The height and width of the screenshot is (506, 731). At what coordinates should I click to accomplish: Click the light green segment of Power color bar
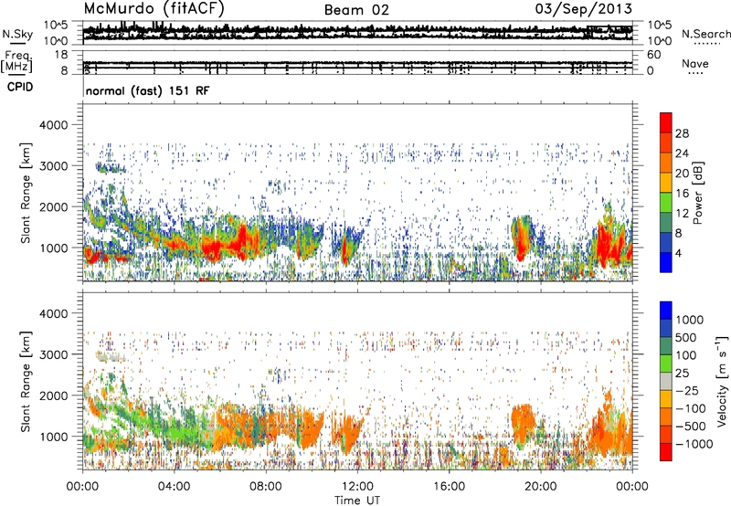point(666,202)
